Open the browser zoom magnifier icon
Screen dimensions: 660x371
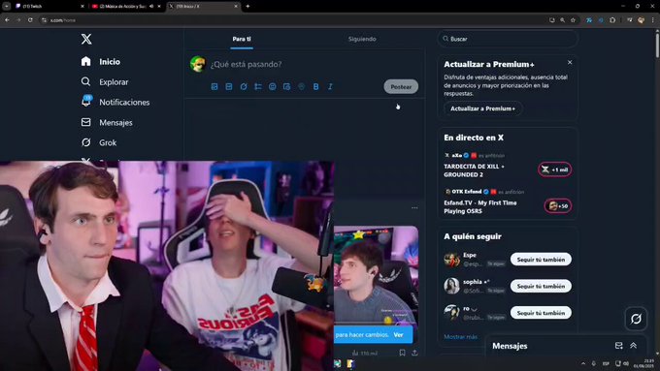[562, 20]
